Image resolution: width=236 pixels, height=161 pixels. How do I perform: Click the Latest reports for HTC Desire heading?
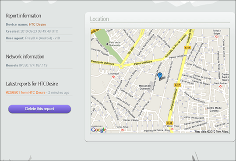(x=32, y=84)
